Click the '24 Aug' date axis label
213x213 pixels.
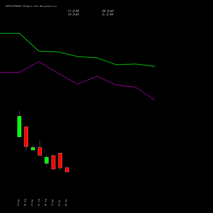tap(39, 203)
